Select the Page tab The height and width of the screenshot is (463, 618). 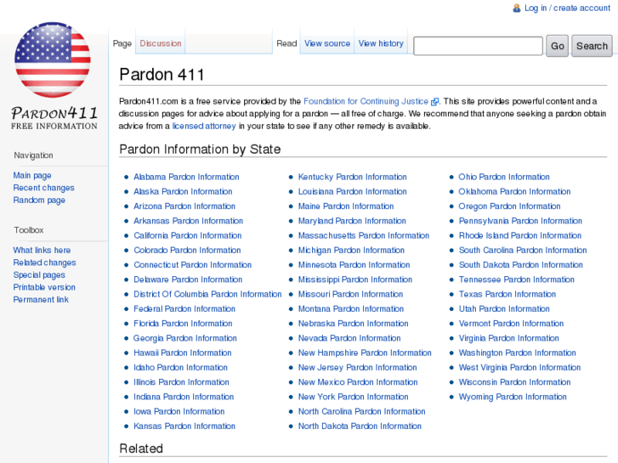click(x=122, y=43)
